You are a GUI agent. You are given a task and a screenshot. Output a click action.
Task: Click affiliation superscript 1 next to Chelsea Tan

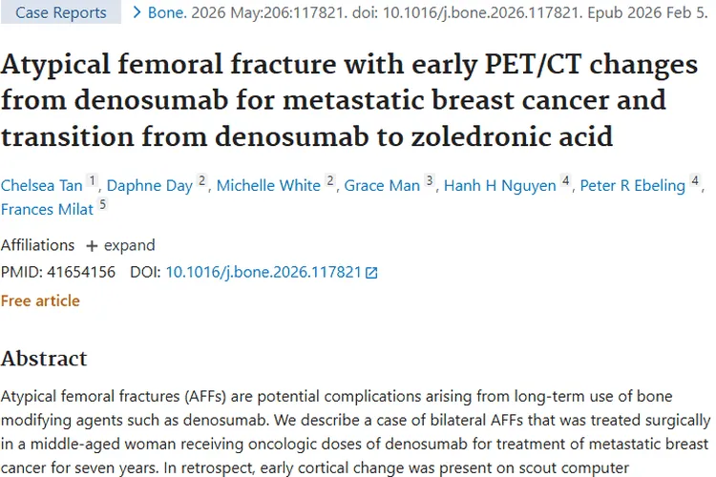93,180
